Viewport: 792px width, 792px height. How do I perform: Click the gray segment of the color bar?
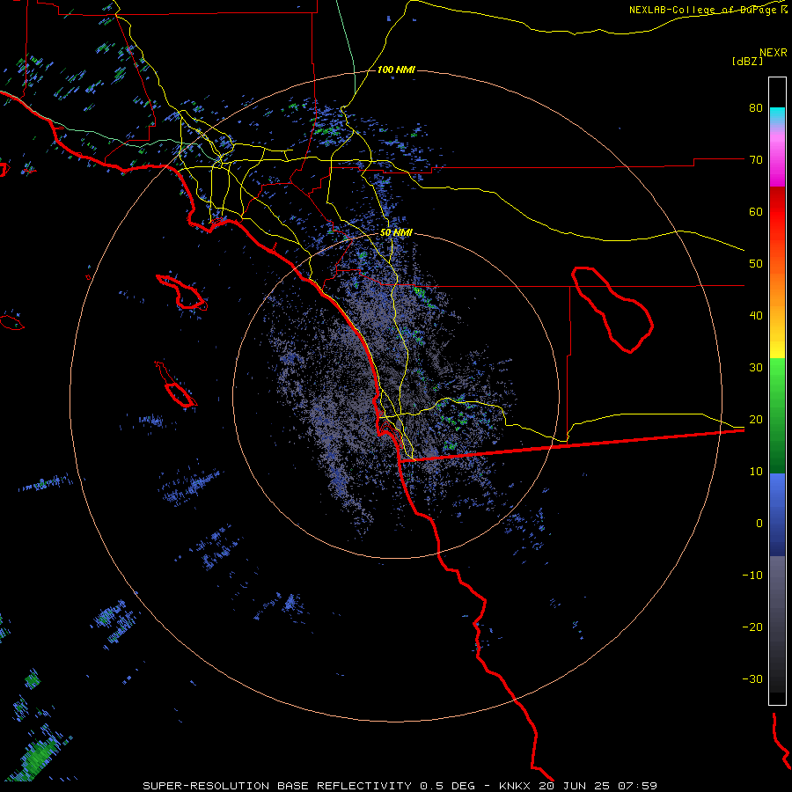(777, 624)
